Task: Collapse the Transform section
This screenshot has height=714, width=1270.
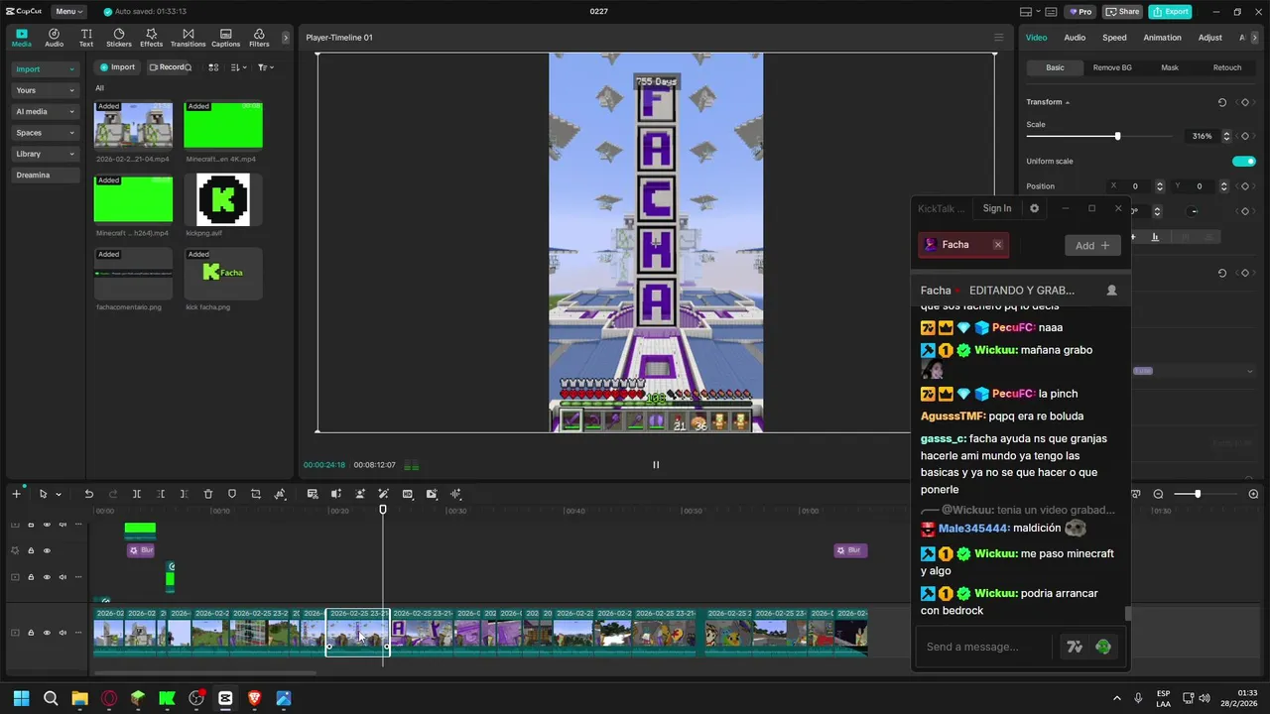Action: [x=1068, y=102]
